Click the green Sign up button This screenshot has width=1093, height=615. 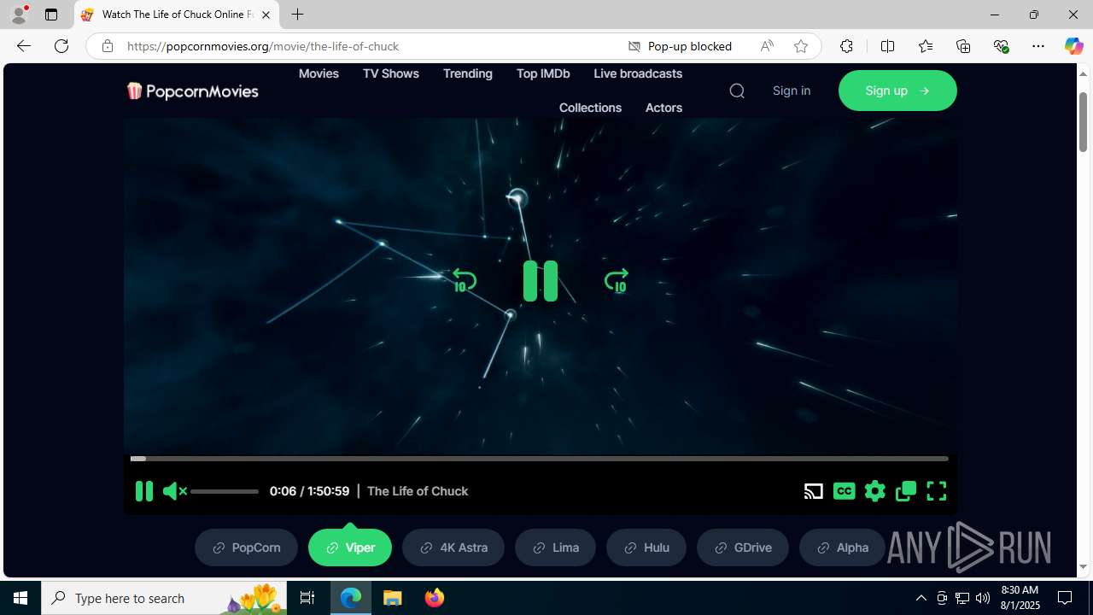coord(897,91)
